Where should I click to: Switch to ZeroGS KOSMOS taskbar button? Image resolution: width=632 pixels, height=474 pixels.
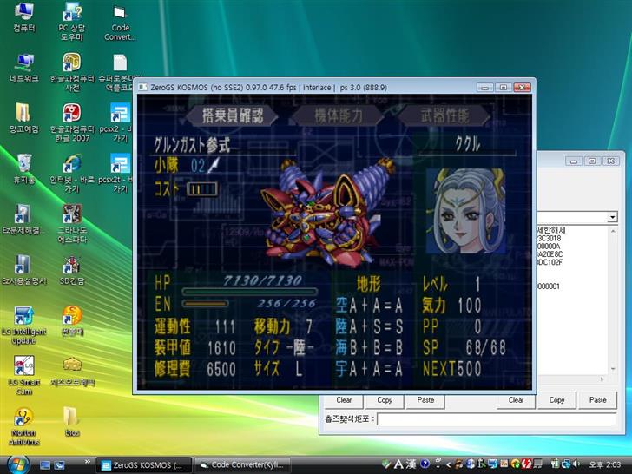(x=144, y=465)
